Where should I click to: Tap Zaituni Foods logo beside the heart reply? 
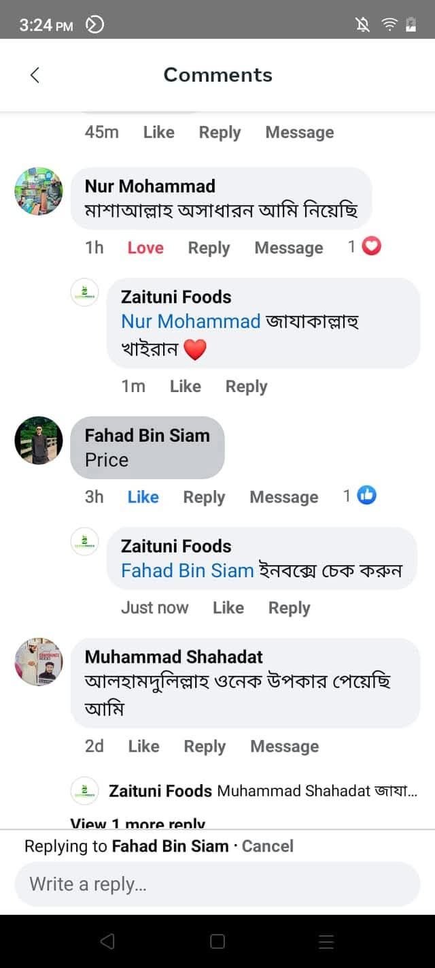[x=85, y=293]
